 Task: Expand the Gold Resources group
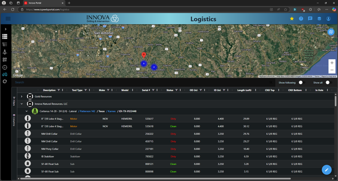coord(22,97)
